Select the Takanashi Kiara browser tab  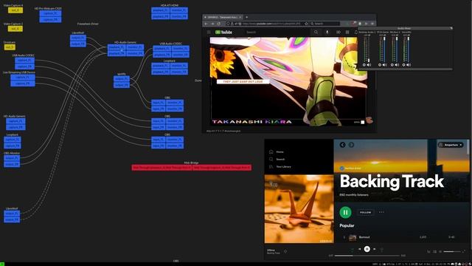[x=223, y=17]
